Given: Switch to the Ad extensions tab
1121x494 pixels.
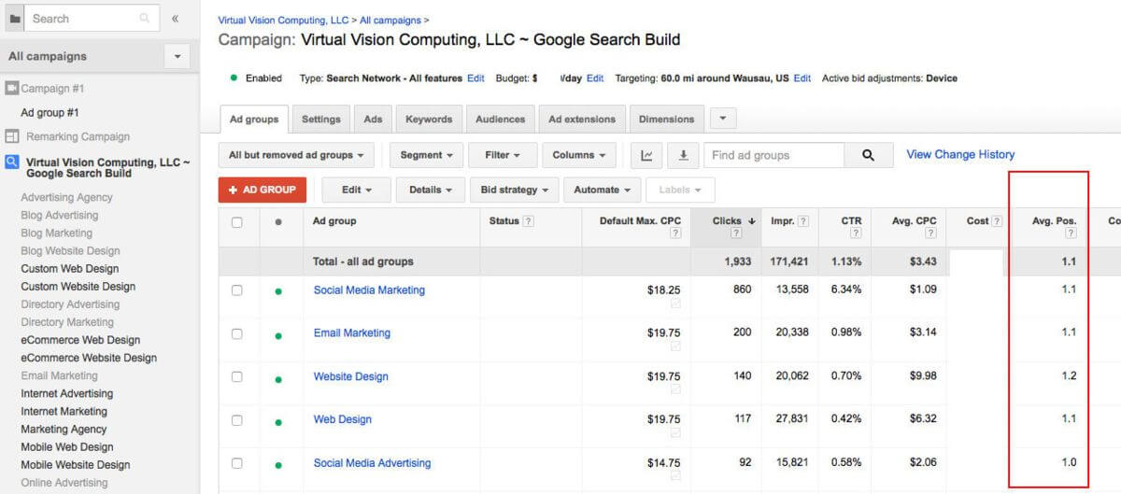Looking at the screenshot, I should point(582,120).
